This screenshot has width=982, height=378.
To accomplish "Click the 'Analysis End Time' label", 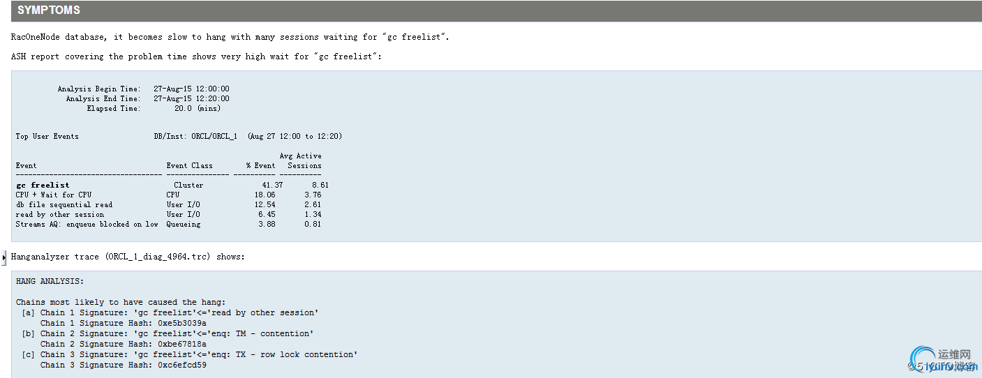I will pyautogui.click(x=103, y=98).
